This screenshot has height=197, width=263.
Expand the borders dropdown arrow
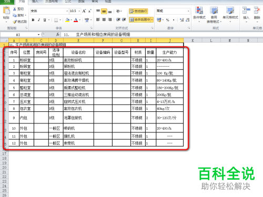point(60,20)
